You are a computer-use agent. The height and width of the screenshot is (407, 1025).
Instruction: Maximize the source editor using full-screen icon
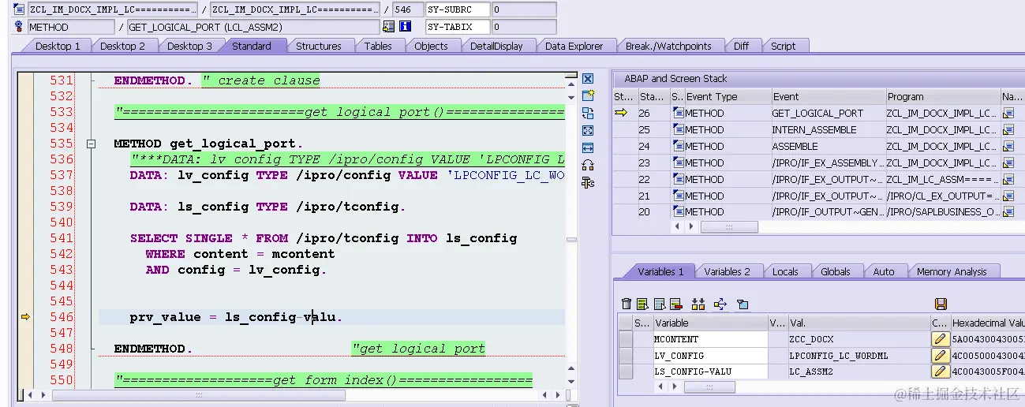pyautogui.click(x=588, y=131)
